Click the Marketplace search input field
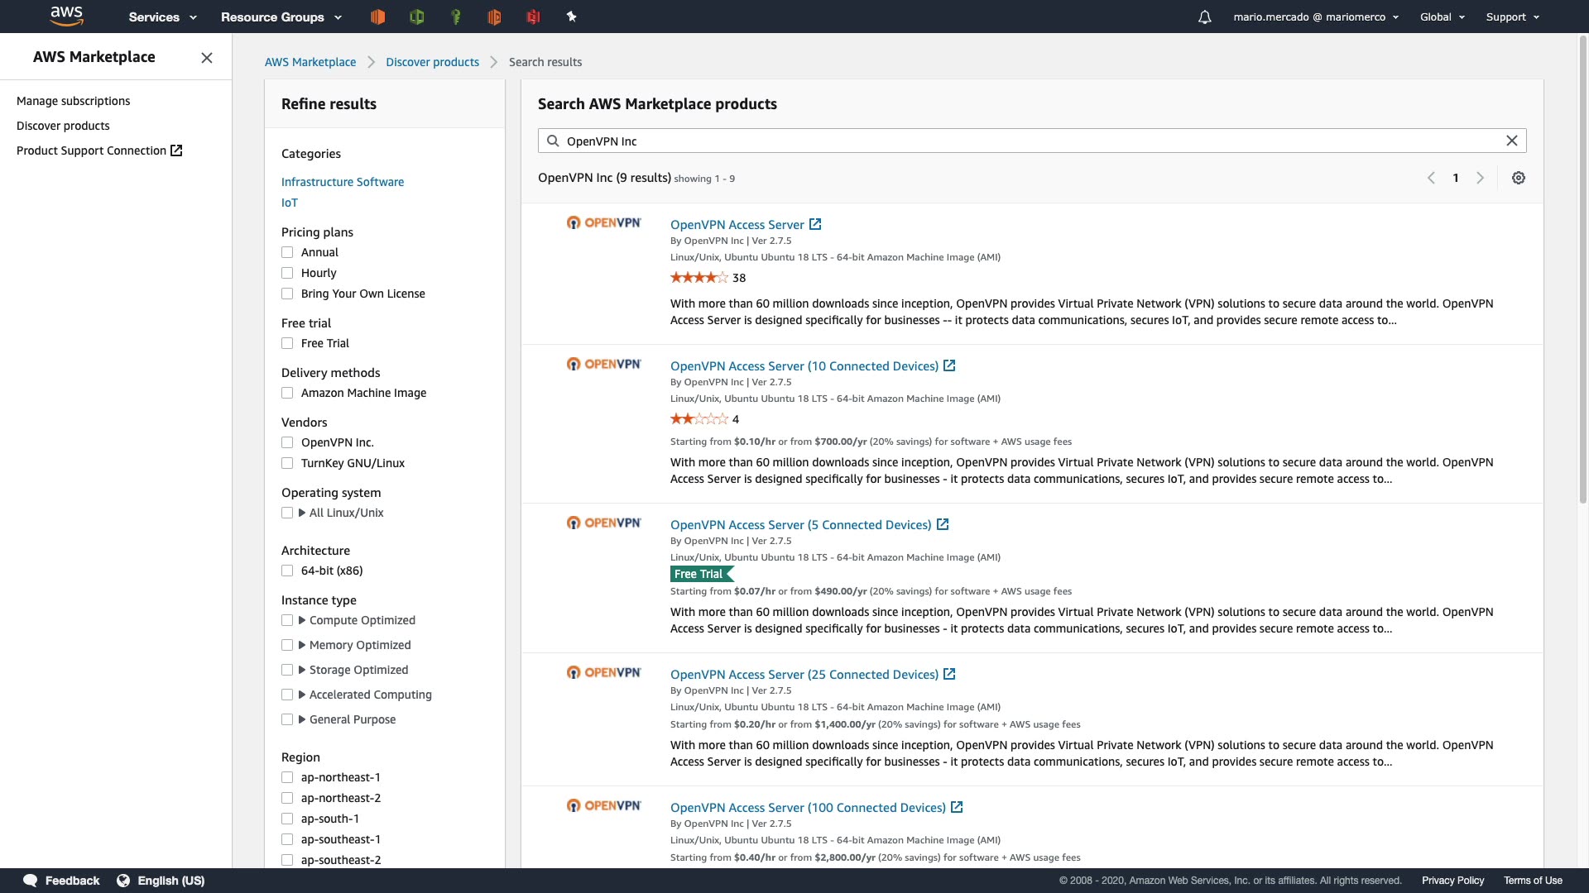The image size is (1589, 893). [1026, 141]
